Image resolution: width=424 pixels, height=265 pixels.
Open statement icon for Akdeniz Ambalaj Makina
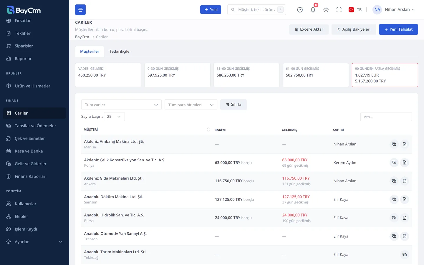tap(405, 144)
